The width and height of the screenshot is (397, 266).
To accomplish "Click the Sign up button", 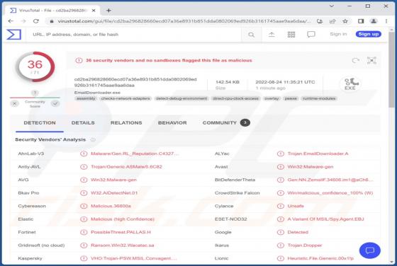I will tap(369, 34).
